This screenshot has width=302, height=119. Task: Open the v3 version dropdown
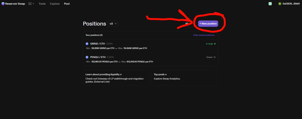click(113, 23)
